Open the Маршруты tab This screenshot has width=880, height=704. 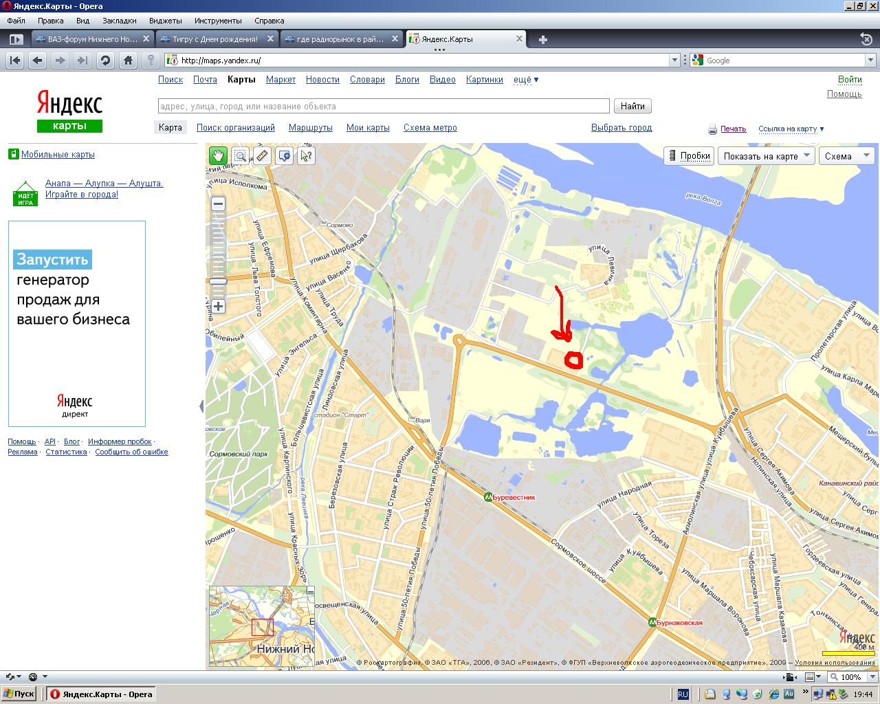click(311, 128)
